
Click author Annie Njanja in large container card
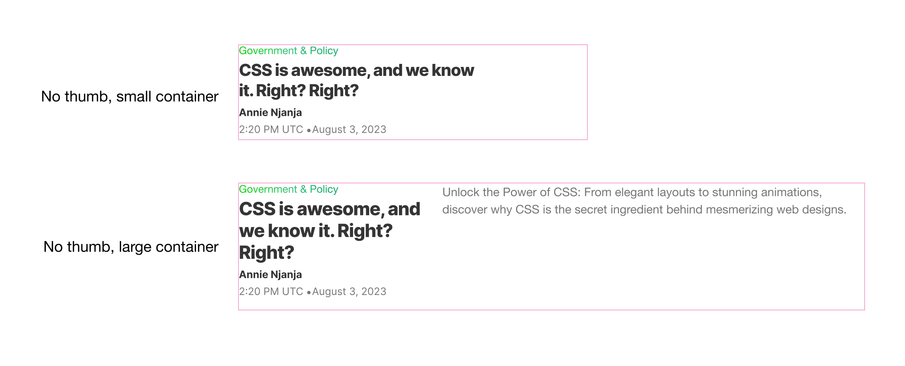coord(270,275)
